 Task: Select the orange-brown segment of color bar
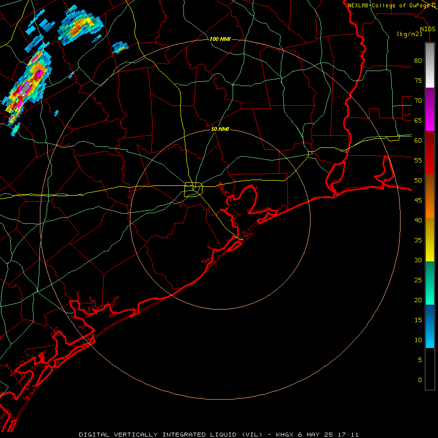tap(430, 196)
